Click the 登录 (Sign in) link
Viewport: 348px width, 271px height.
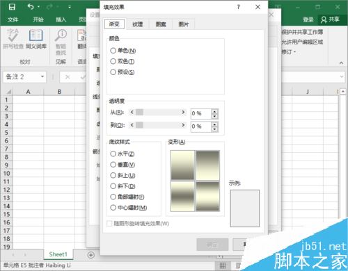point(308,19)
